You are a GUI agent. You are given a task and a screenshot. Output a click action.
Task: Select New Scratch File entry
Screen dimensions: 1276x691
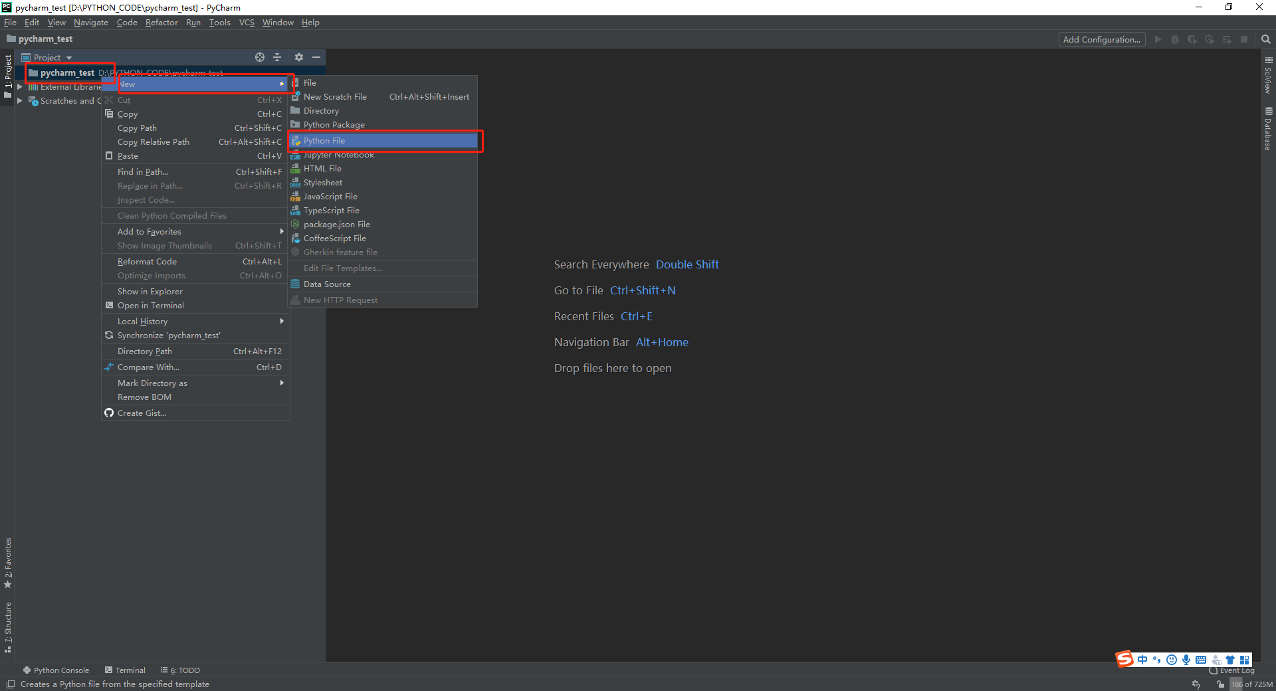point(383,96)
